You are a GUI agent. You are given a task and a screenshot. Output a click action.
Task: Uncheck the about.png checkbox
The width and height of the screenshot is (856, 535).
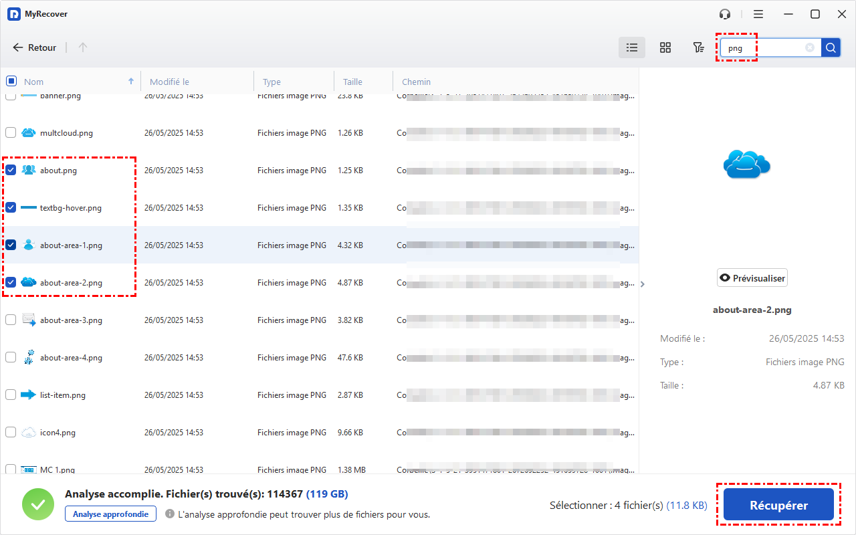click(x=11, y=171)
